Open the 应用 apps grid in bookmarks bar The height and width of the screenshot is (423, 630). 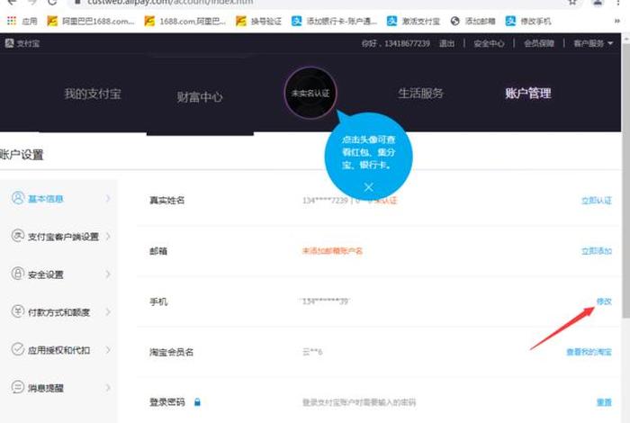pos(22,21)
